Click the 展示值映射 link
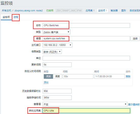 (134, 104)
